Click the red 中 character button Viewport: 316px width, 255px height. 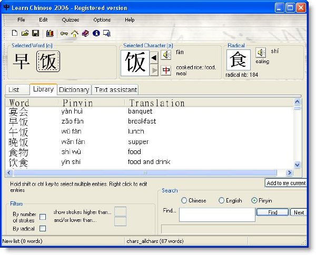point(166,70)
